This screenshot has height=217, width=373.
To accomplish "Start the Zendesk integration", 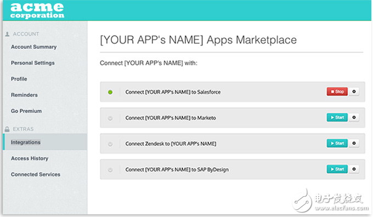I will tap(337, 144).
